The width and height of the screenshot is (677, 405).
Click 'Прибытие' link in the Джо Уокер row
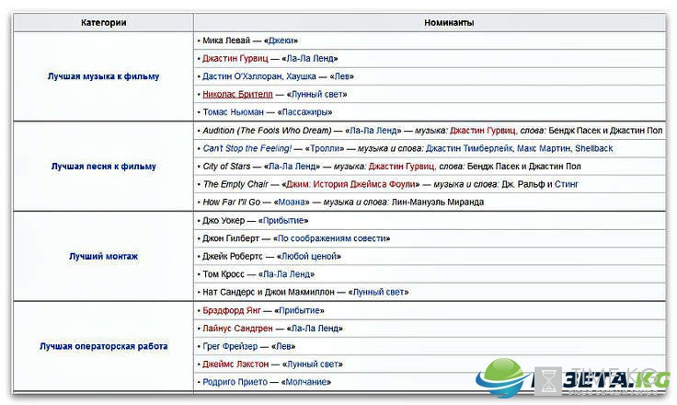[x=283, y=221]
